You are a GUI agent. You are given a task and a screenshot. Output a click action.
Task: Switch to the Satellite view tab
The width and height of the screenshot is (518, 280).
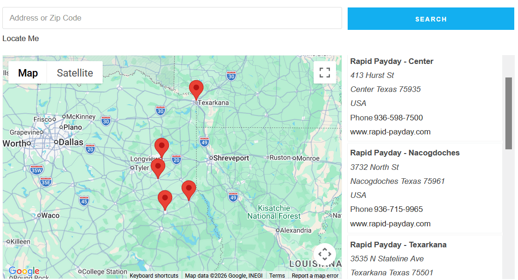75,73
